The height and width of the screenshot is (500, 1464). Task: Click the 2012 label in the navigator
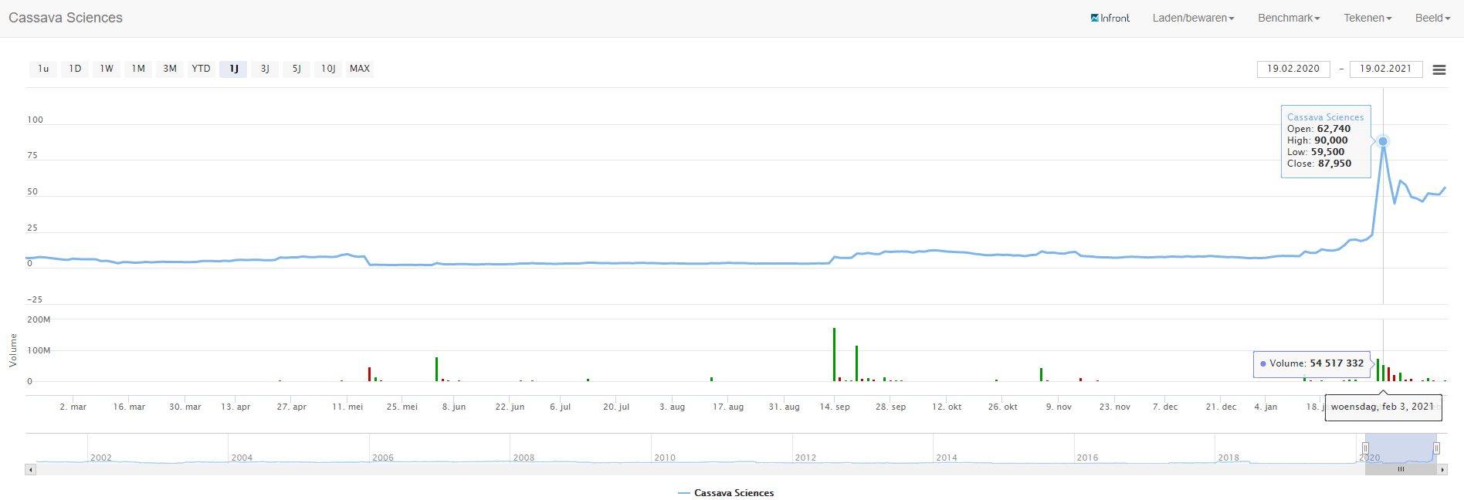tap(805, 458)
